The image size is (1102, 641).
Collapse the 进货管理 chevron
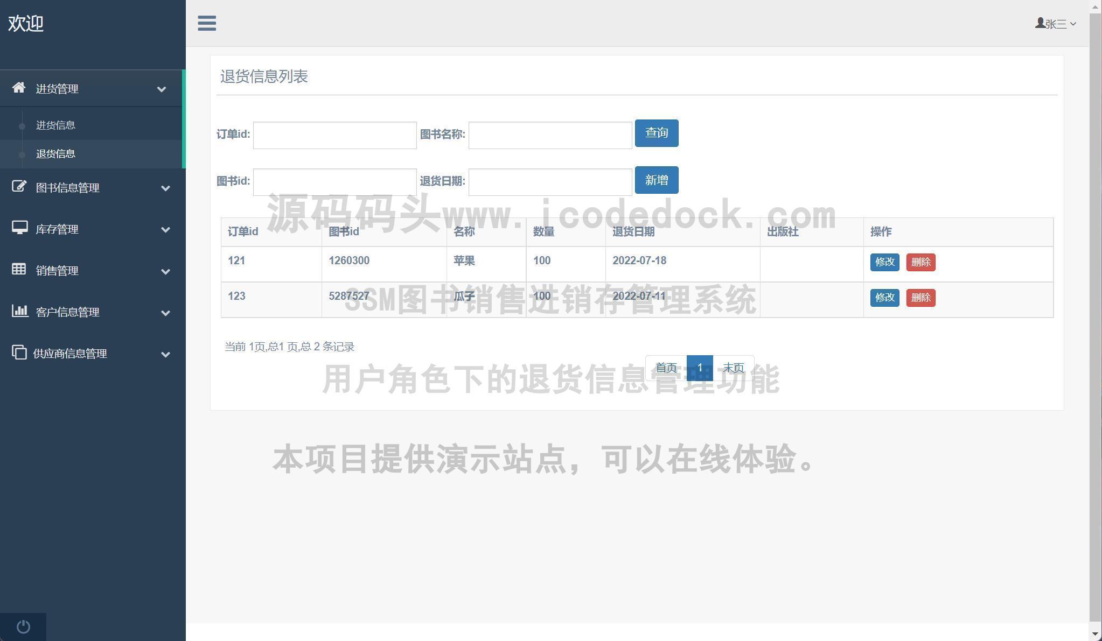(x=162, y=89)
